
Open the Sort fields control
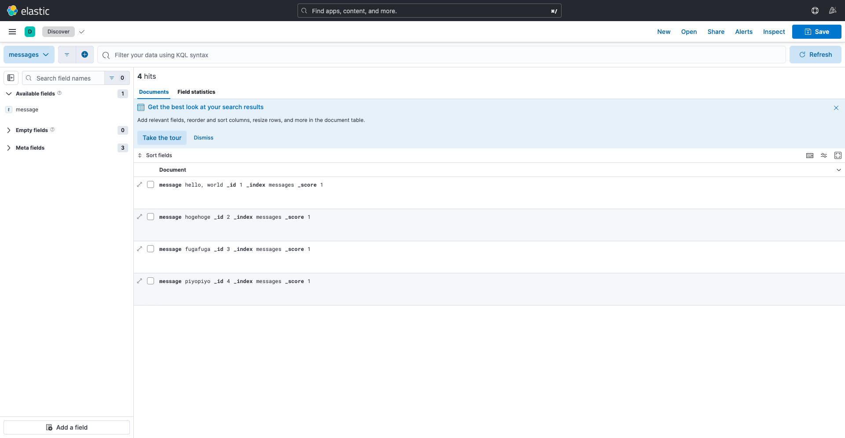155,155
